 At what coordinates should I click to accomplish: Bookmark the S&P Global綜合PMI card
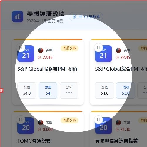tap(98, 48)
